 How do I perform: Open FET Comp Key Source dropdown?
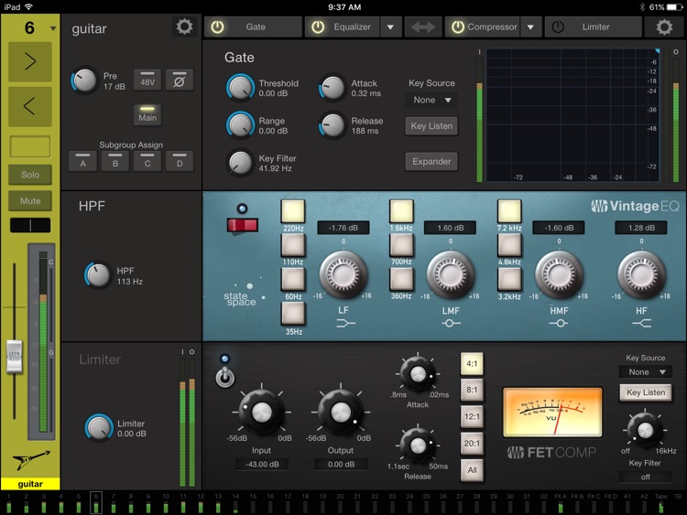pyautogui.click(x=646, y=372)
